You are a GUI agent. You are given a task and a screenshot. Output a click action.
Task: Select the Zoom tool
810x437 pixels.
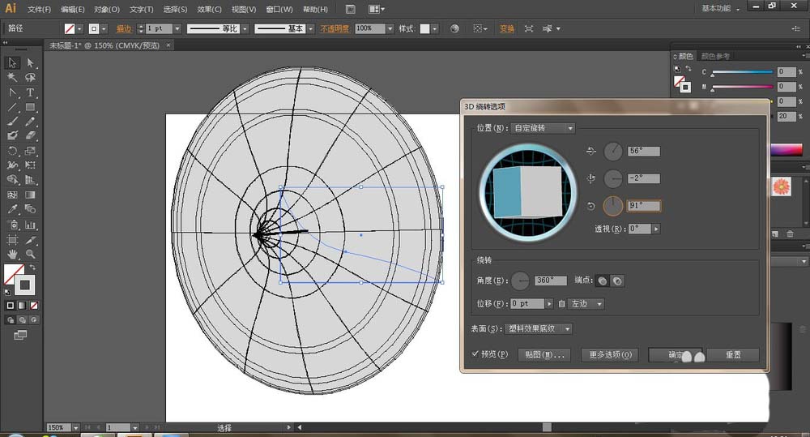[30, 255]
